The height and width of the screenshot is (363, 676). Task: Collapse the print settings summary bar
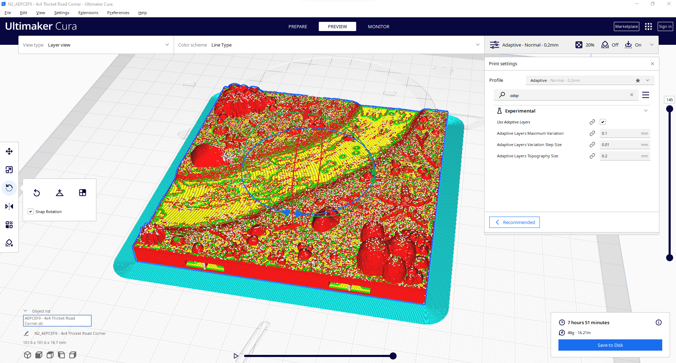coord(652,45)
